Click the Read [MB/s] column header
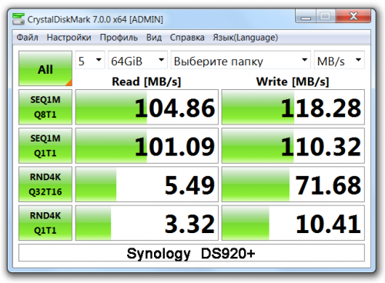The width and height of the screenshot is (385, 283). click(146, 82)
